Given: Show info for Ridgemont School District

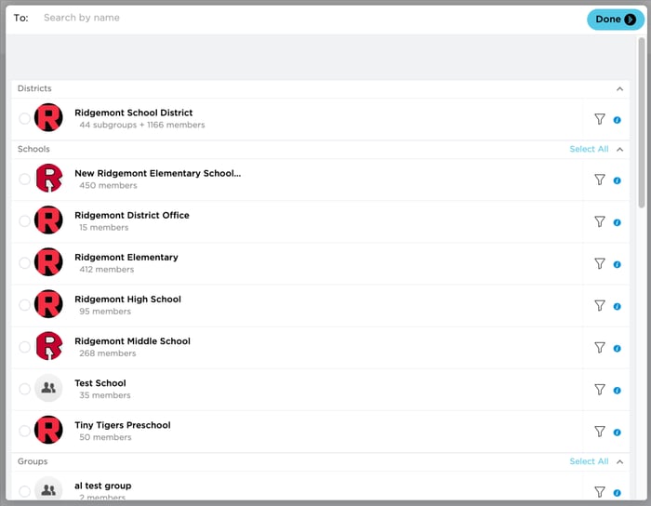Looking at the screenshot, I should click(x=617, y=120).
